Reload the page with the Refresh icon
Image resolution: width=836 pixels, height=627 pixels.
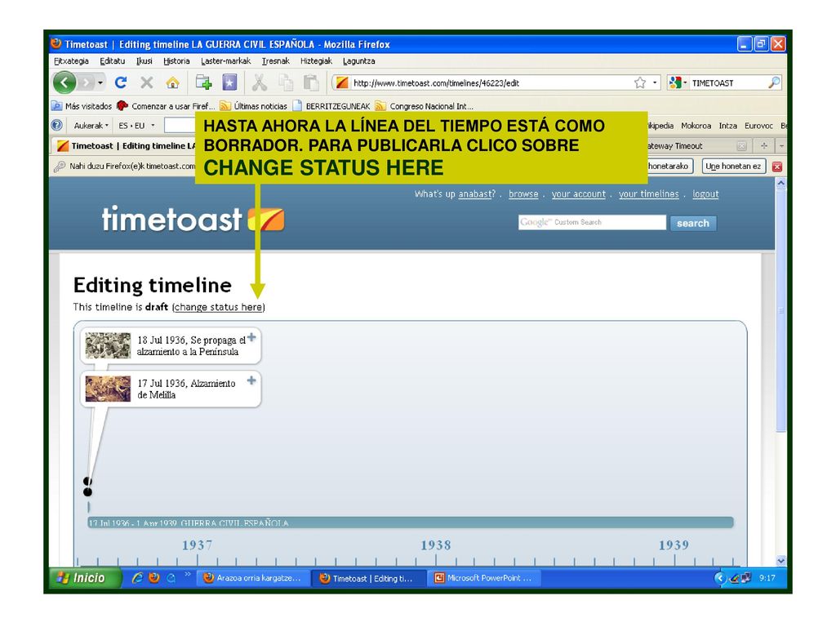(x=121, y=82)
